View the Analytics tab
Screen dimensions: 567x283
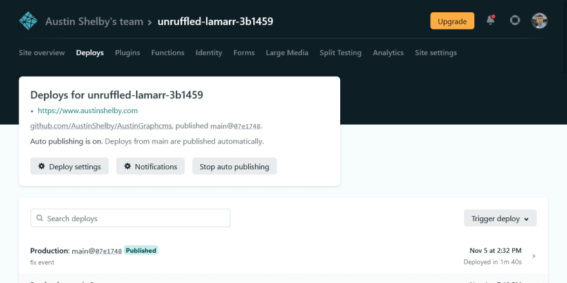pyautogui.click(x=388, y=53)
